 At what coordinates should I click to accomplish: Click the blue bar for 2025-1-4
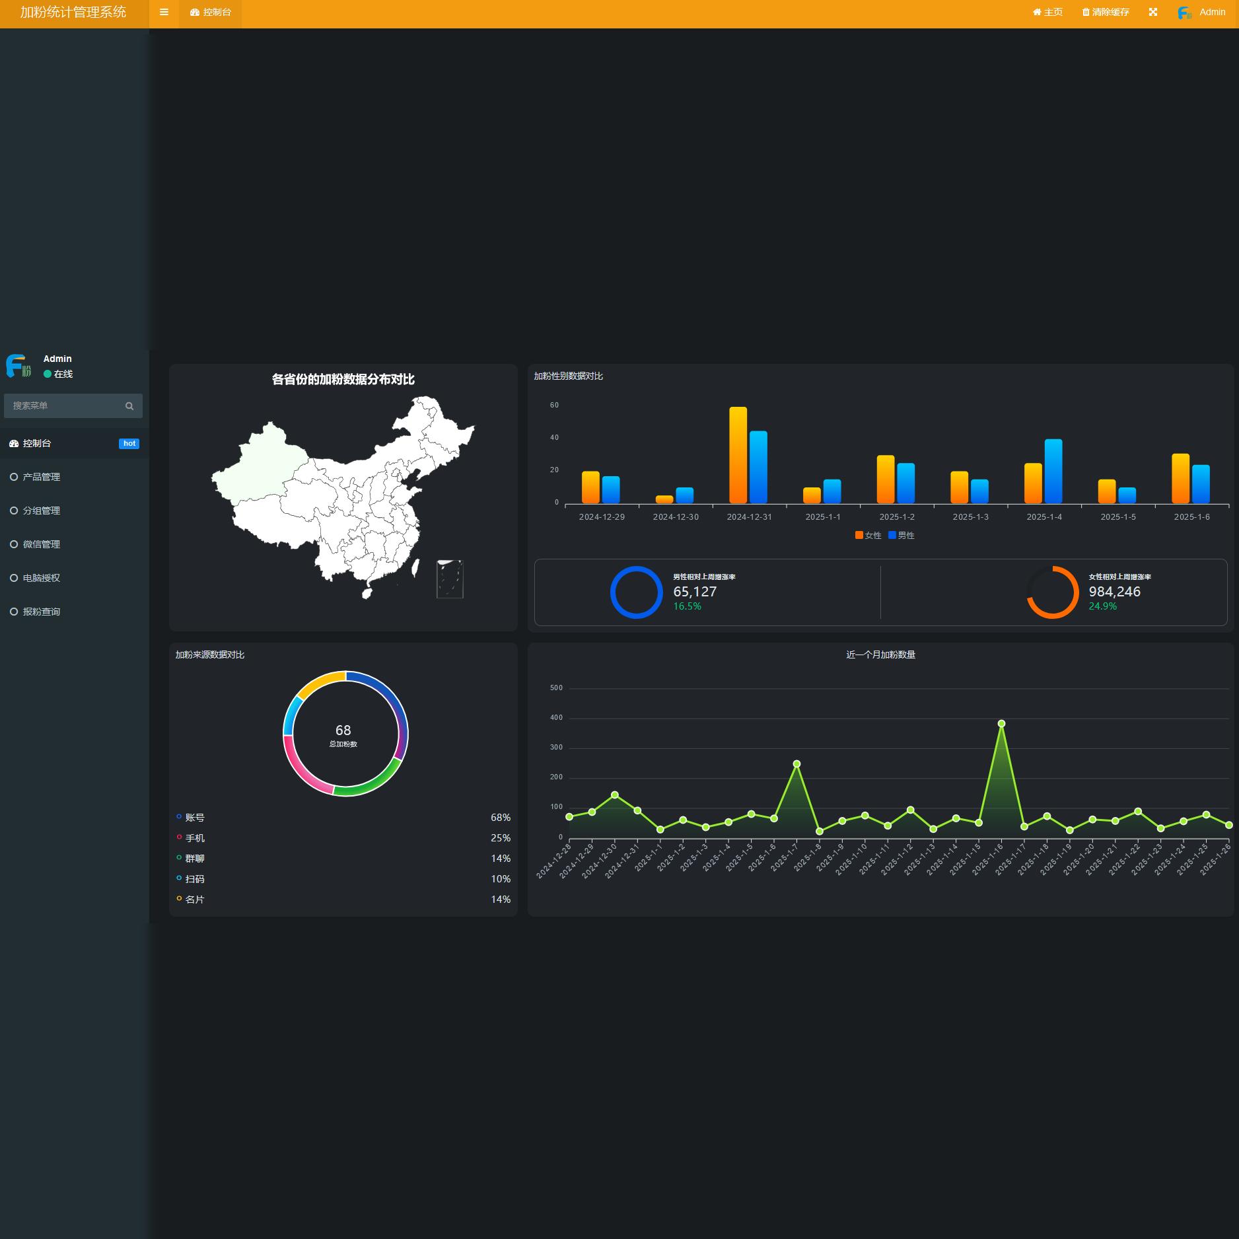point(1053,472)
